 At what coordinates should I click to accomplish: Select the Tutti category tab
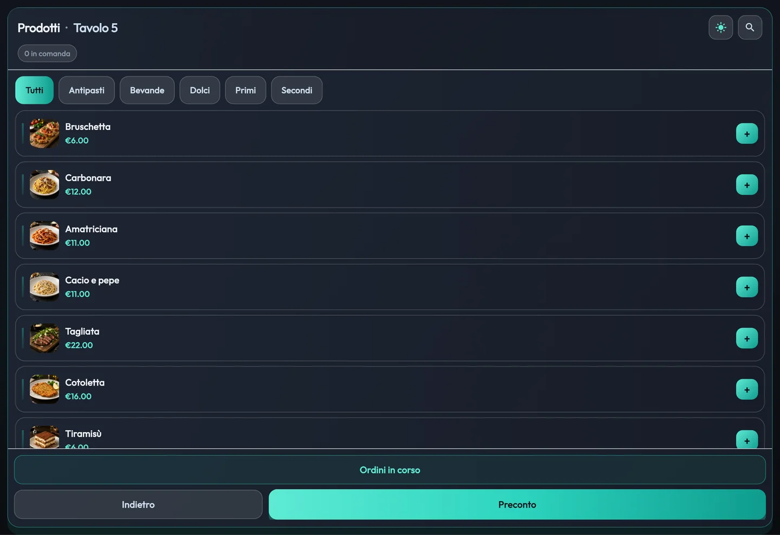[x=34, y=90]
